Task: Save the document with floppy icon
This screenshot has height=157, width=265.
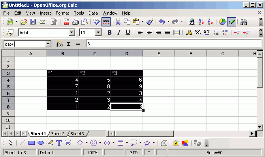Action: pos(33,22)
